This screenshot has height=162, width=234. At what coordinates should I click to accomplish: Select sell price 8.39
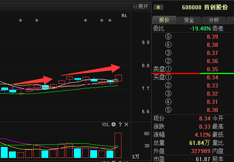tap(212, 37)
